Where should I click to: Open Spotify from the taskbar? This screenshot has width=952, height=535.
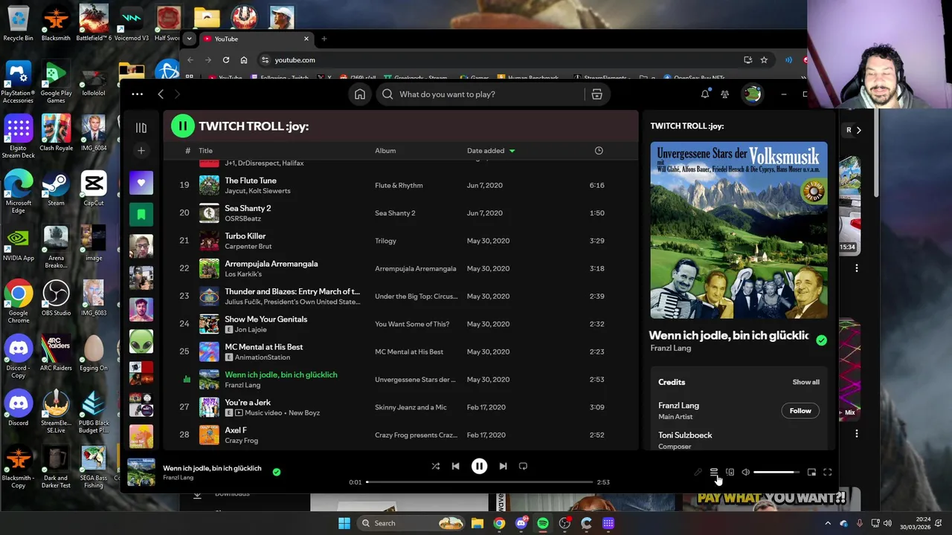tap(543, 523)
